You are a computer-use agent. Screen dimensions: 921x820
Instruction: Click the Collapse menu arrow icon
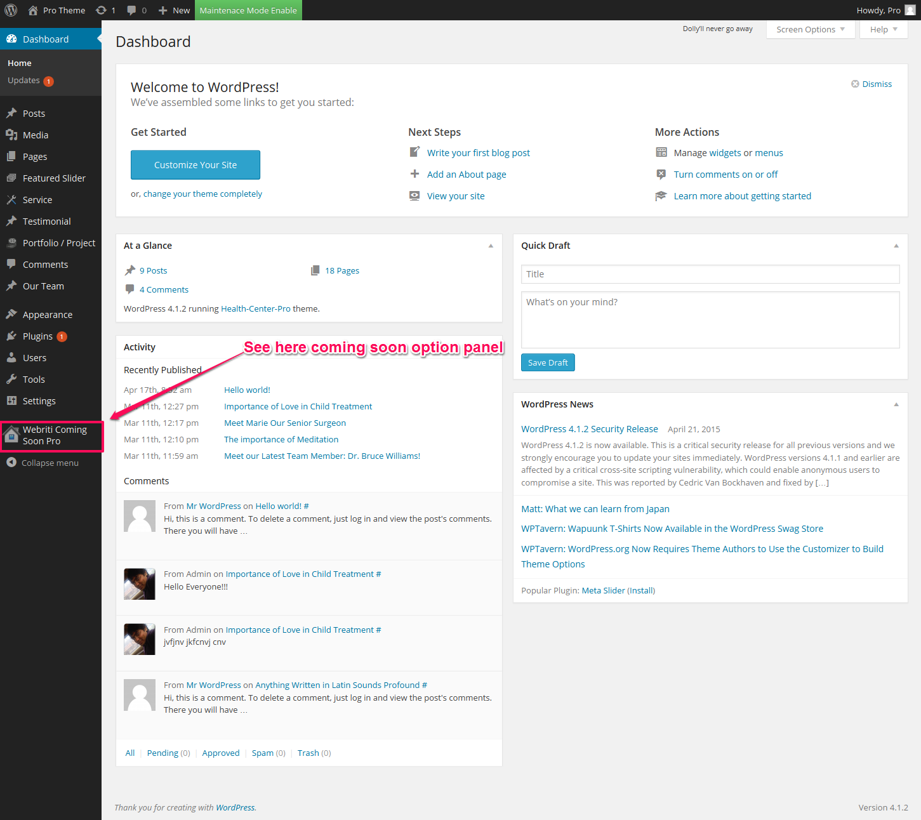11,462
